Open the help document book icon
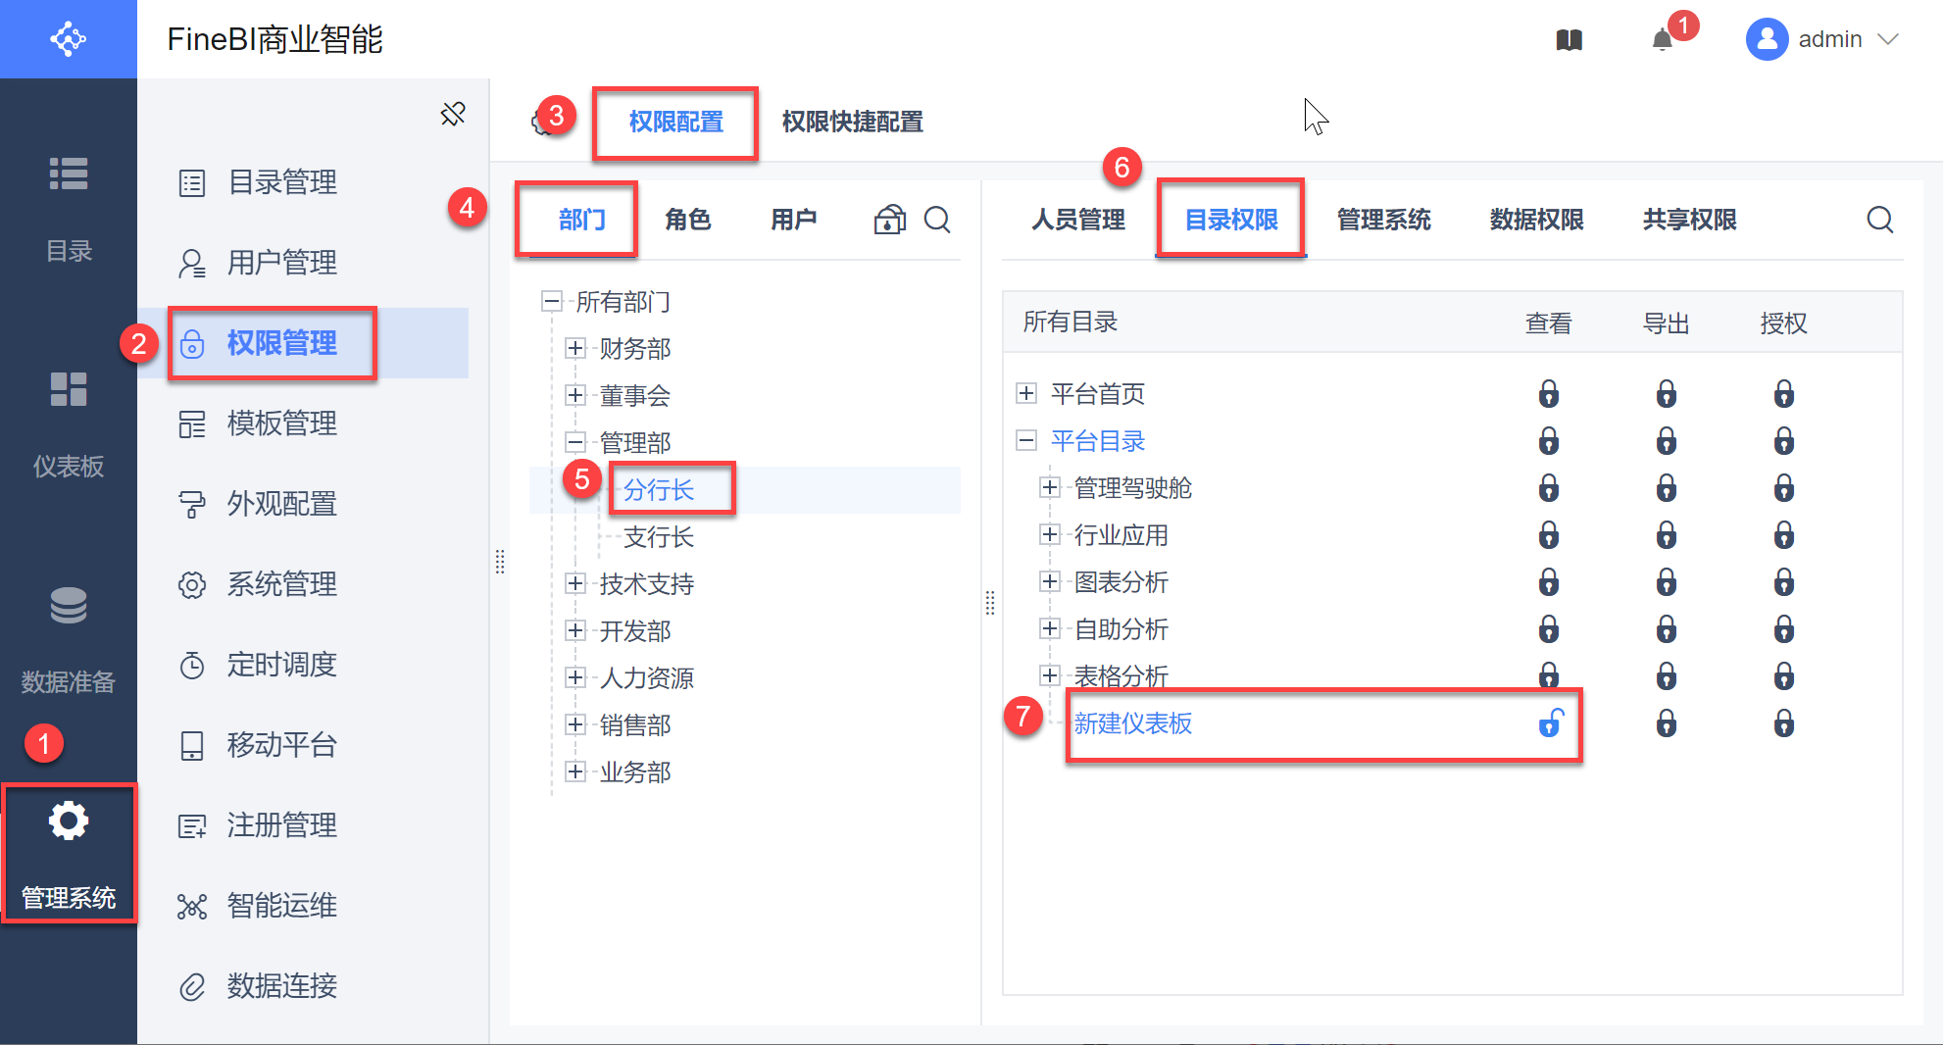This screenshot has height=1045, width=1943. pyautogui.click(x=1569, y=40)
